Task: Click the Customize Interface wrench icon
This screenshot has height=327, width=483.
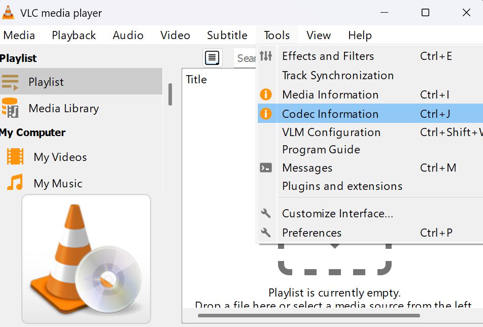Action: 266,213
